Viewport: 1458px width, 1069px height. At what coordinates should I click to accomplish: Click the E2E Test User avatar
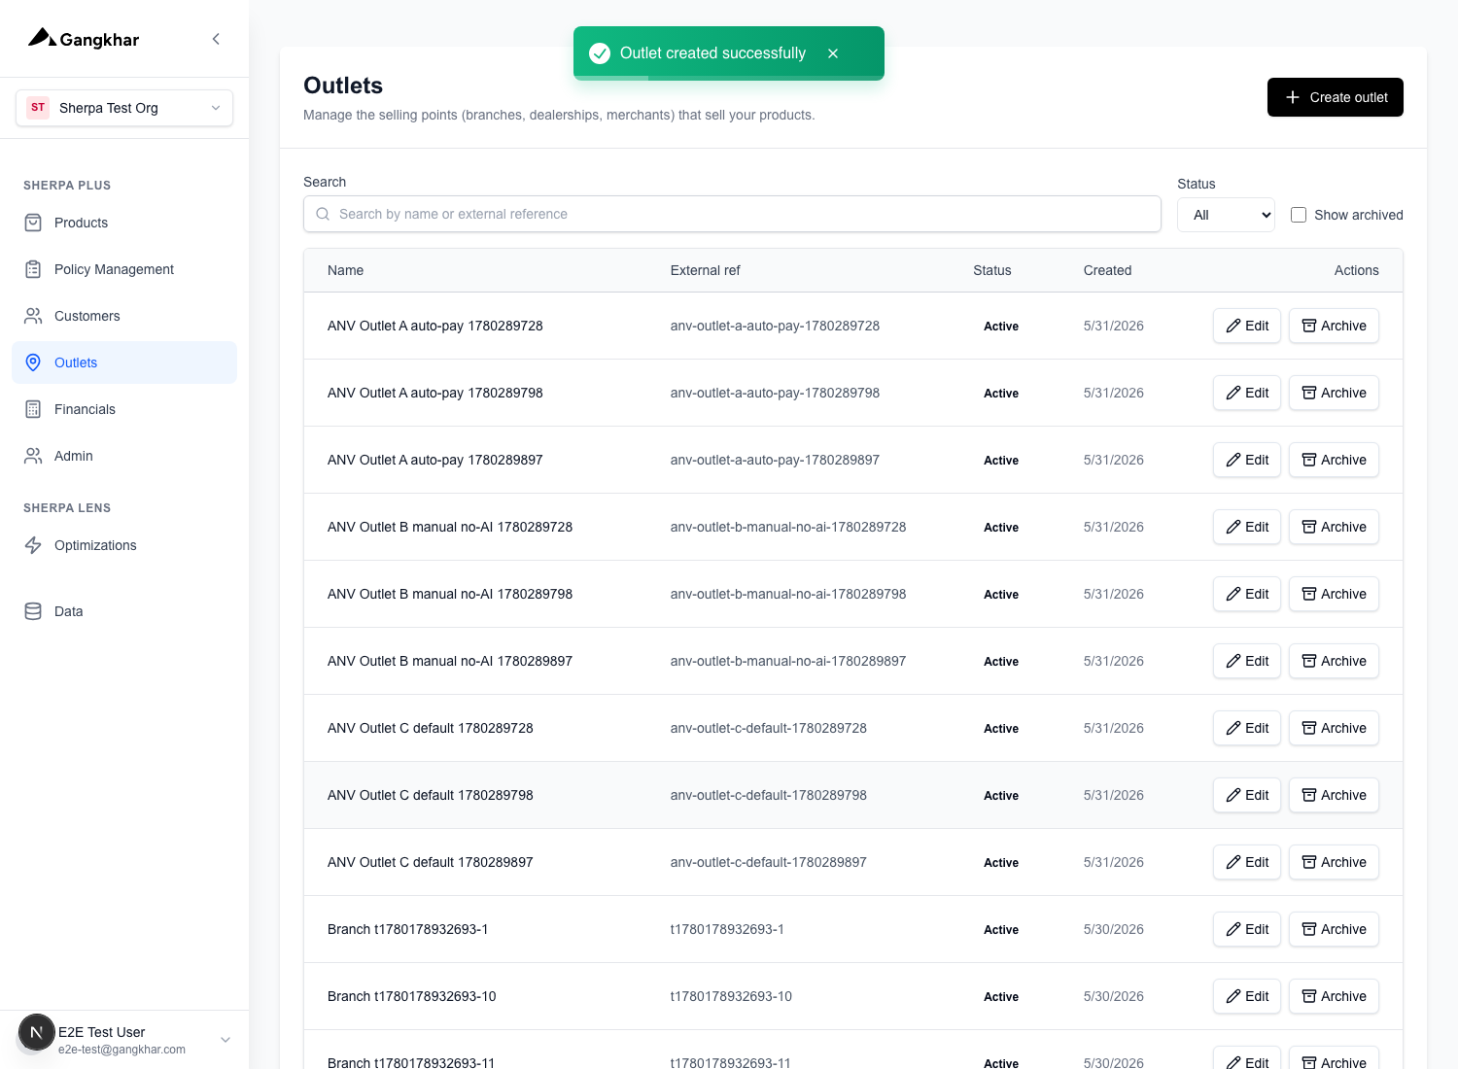[37, 1032]
